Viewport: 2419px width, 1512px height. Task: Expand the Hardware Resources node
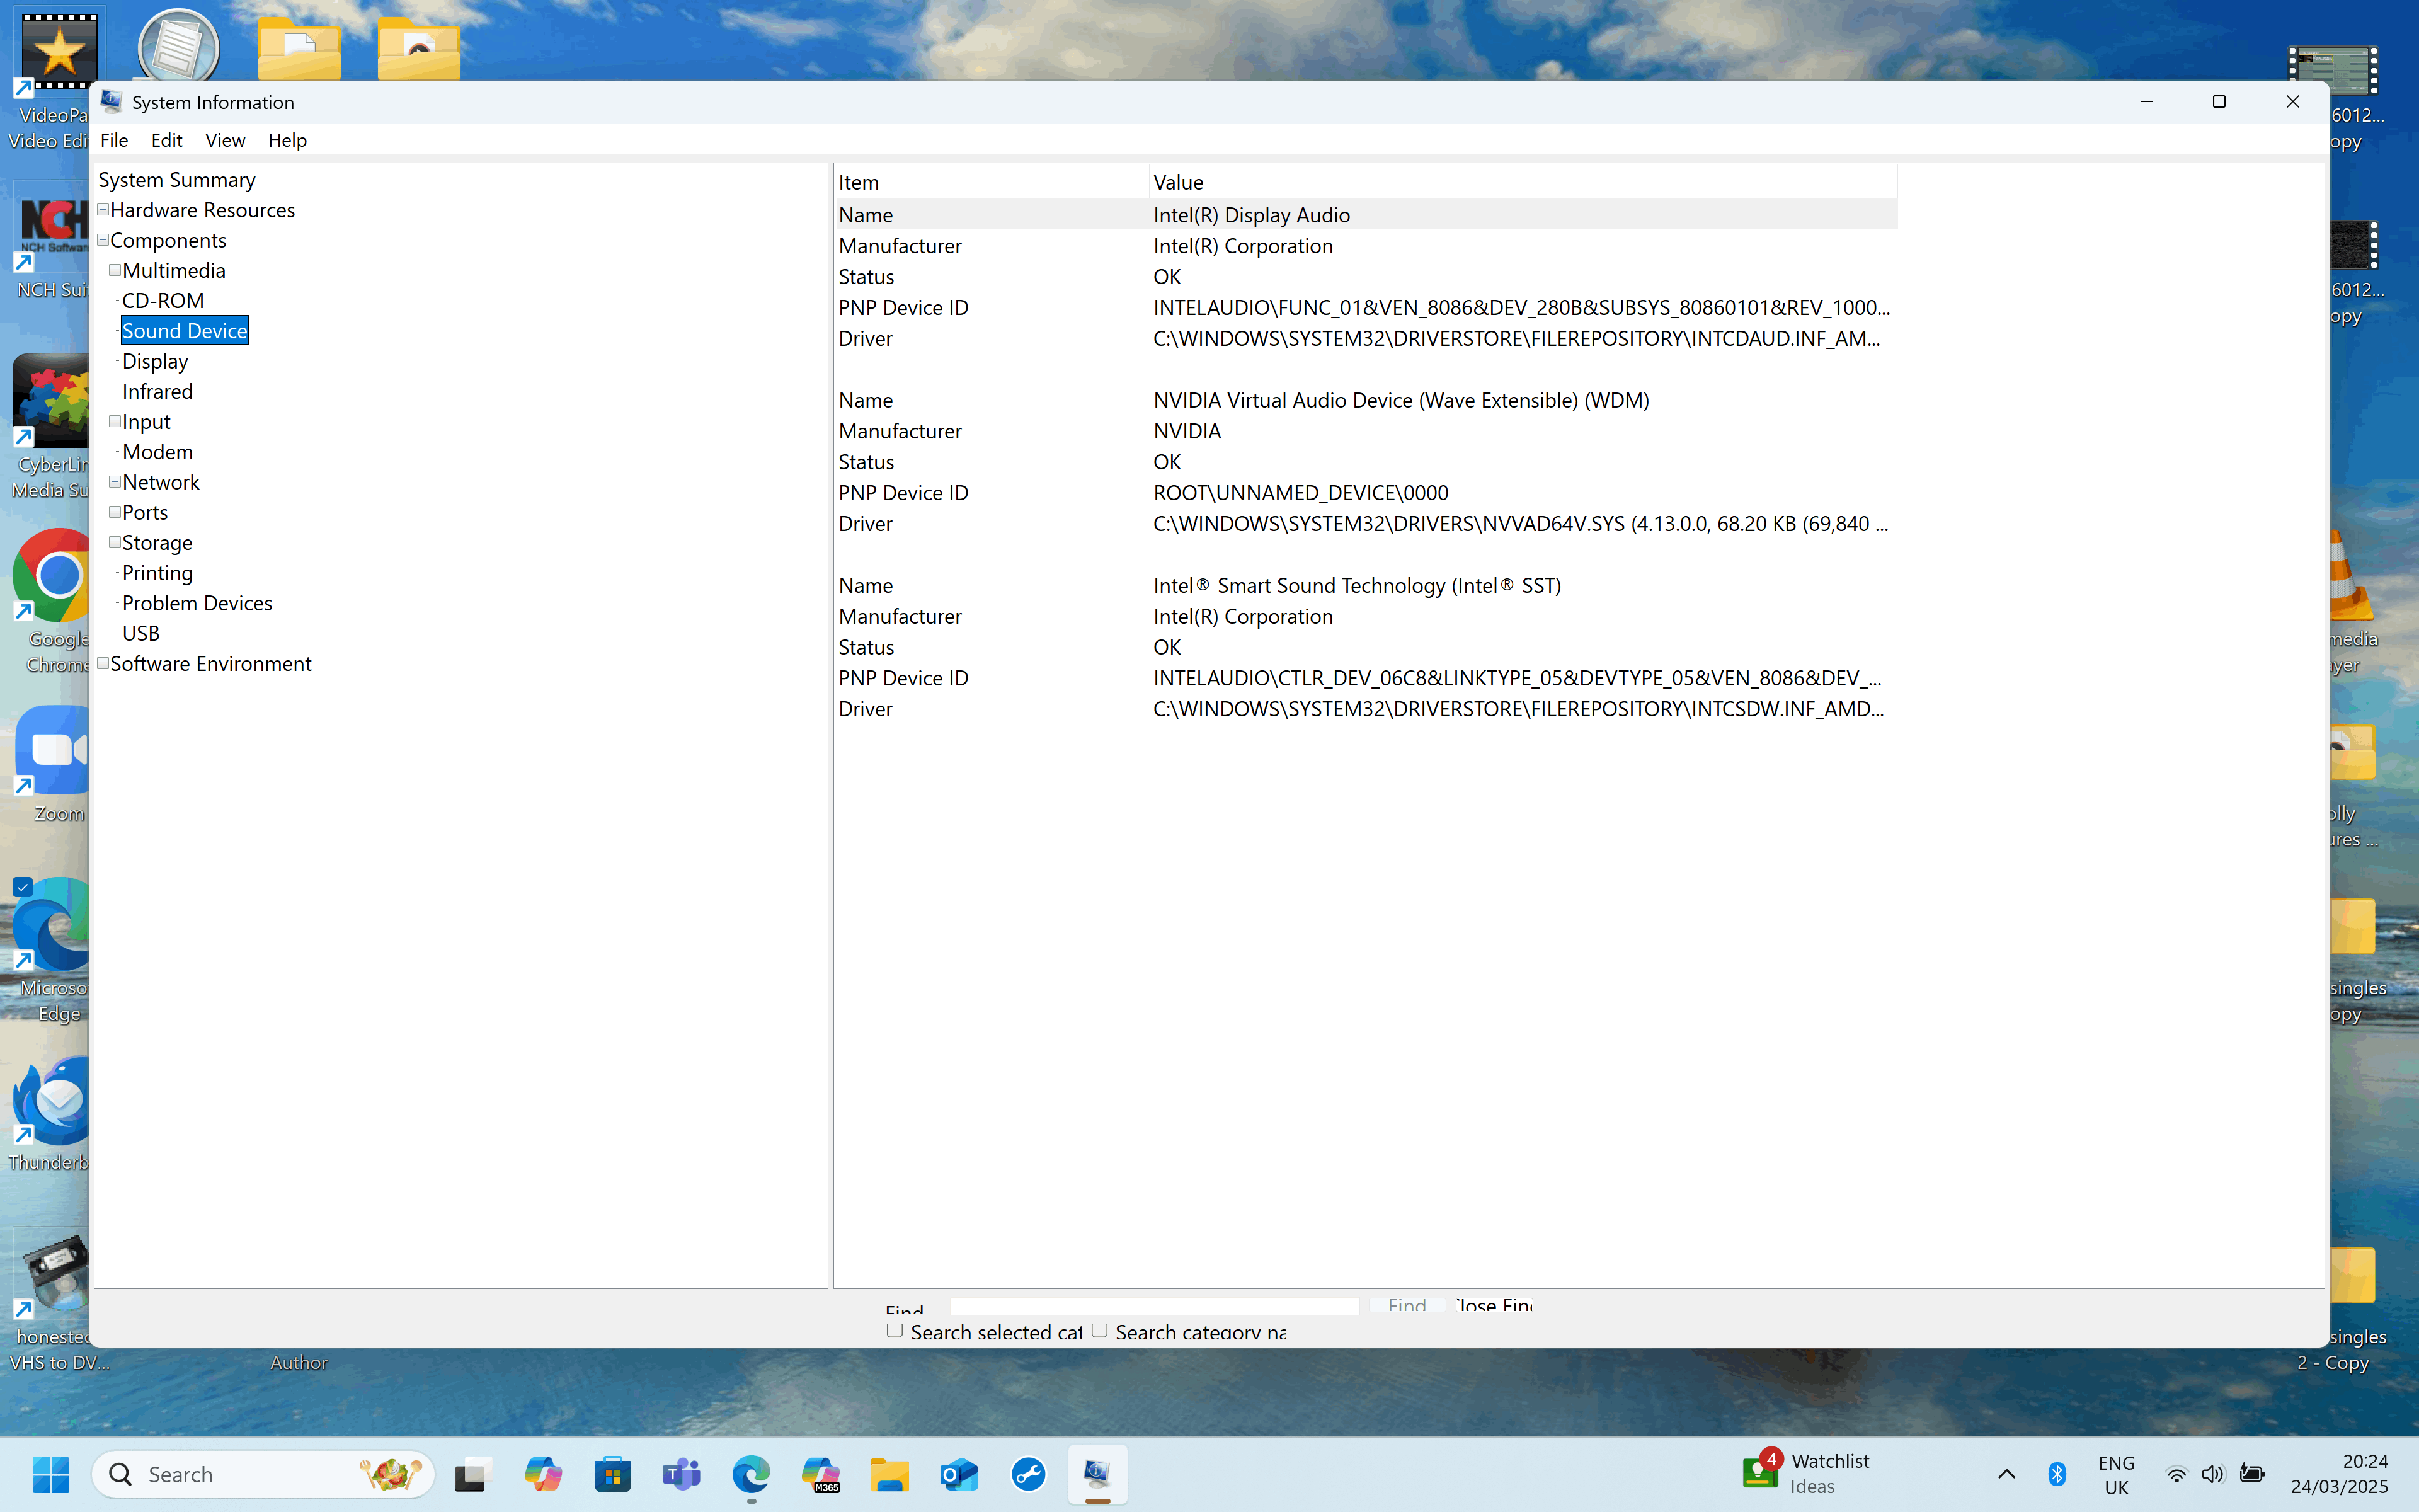pos(103,210)
